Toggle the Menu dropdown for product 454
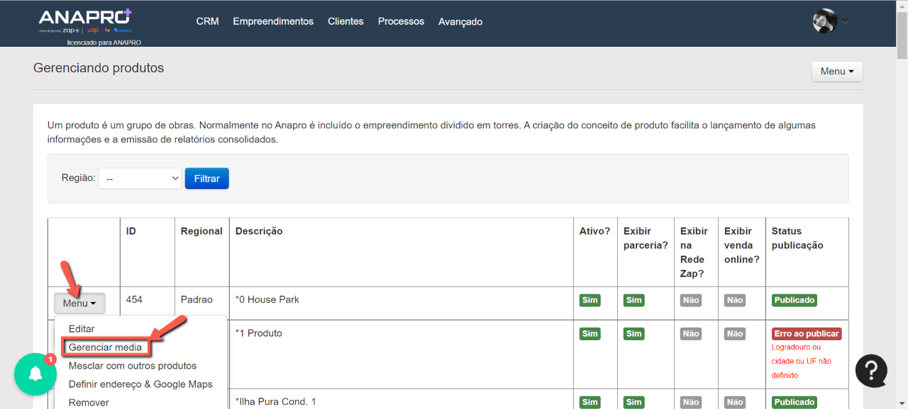The image size is (908, 409). click(79, 303)
